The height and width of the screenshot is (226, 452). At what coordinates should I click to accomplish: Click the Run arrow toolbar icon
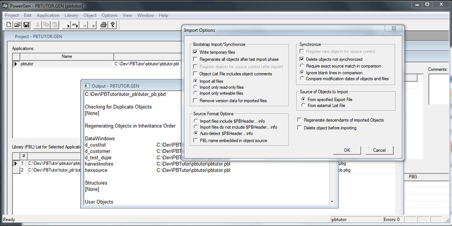click(69, 24)
